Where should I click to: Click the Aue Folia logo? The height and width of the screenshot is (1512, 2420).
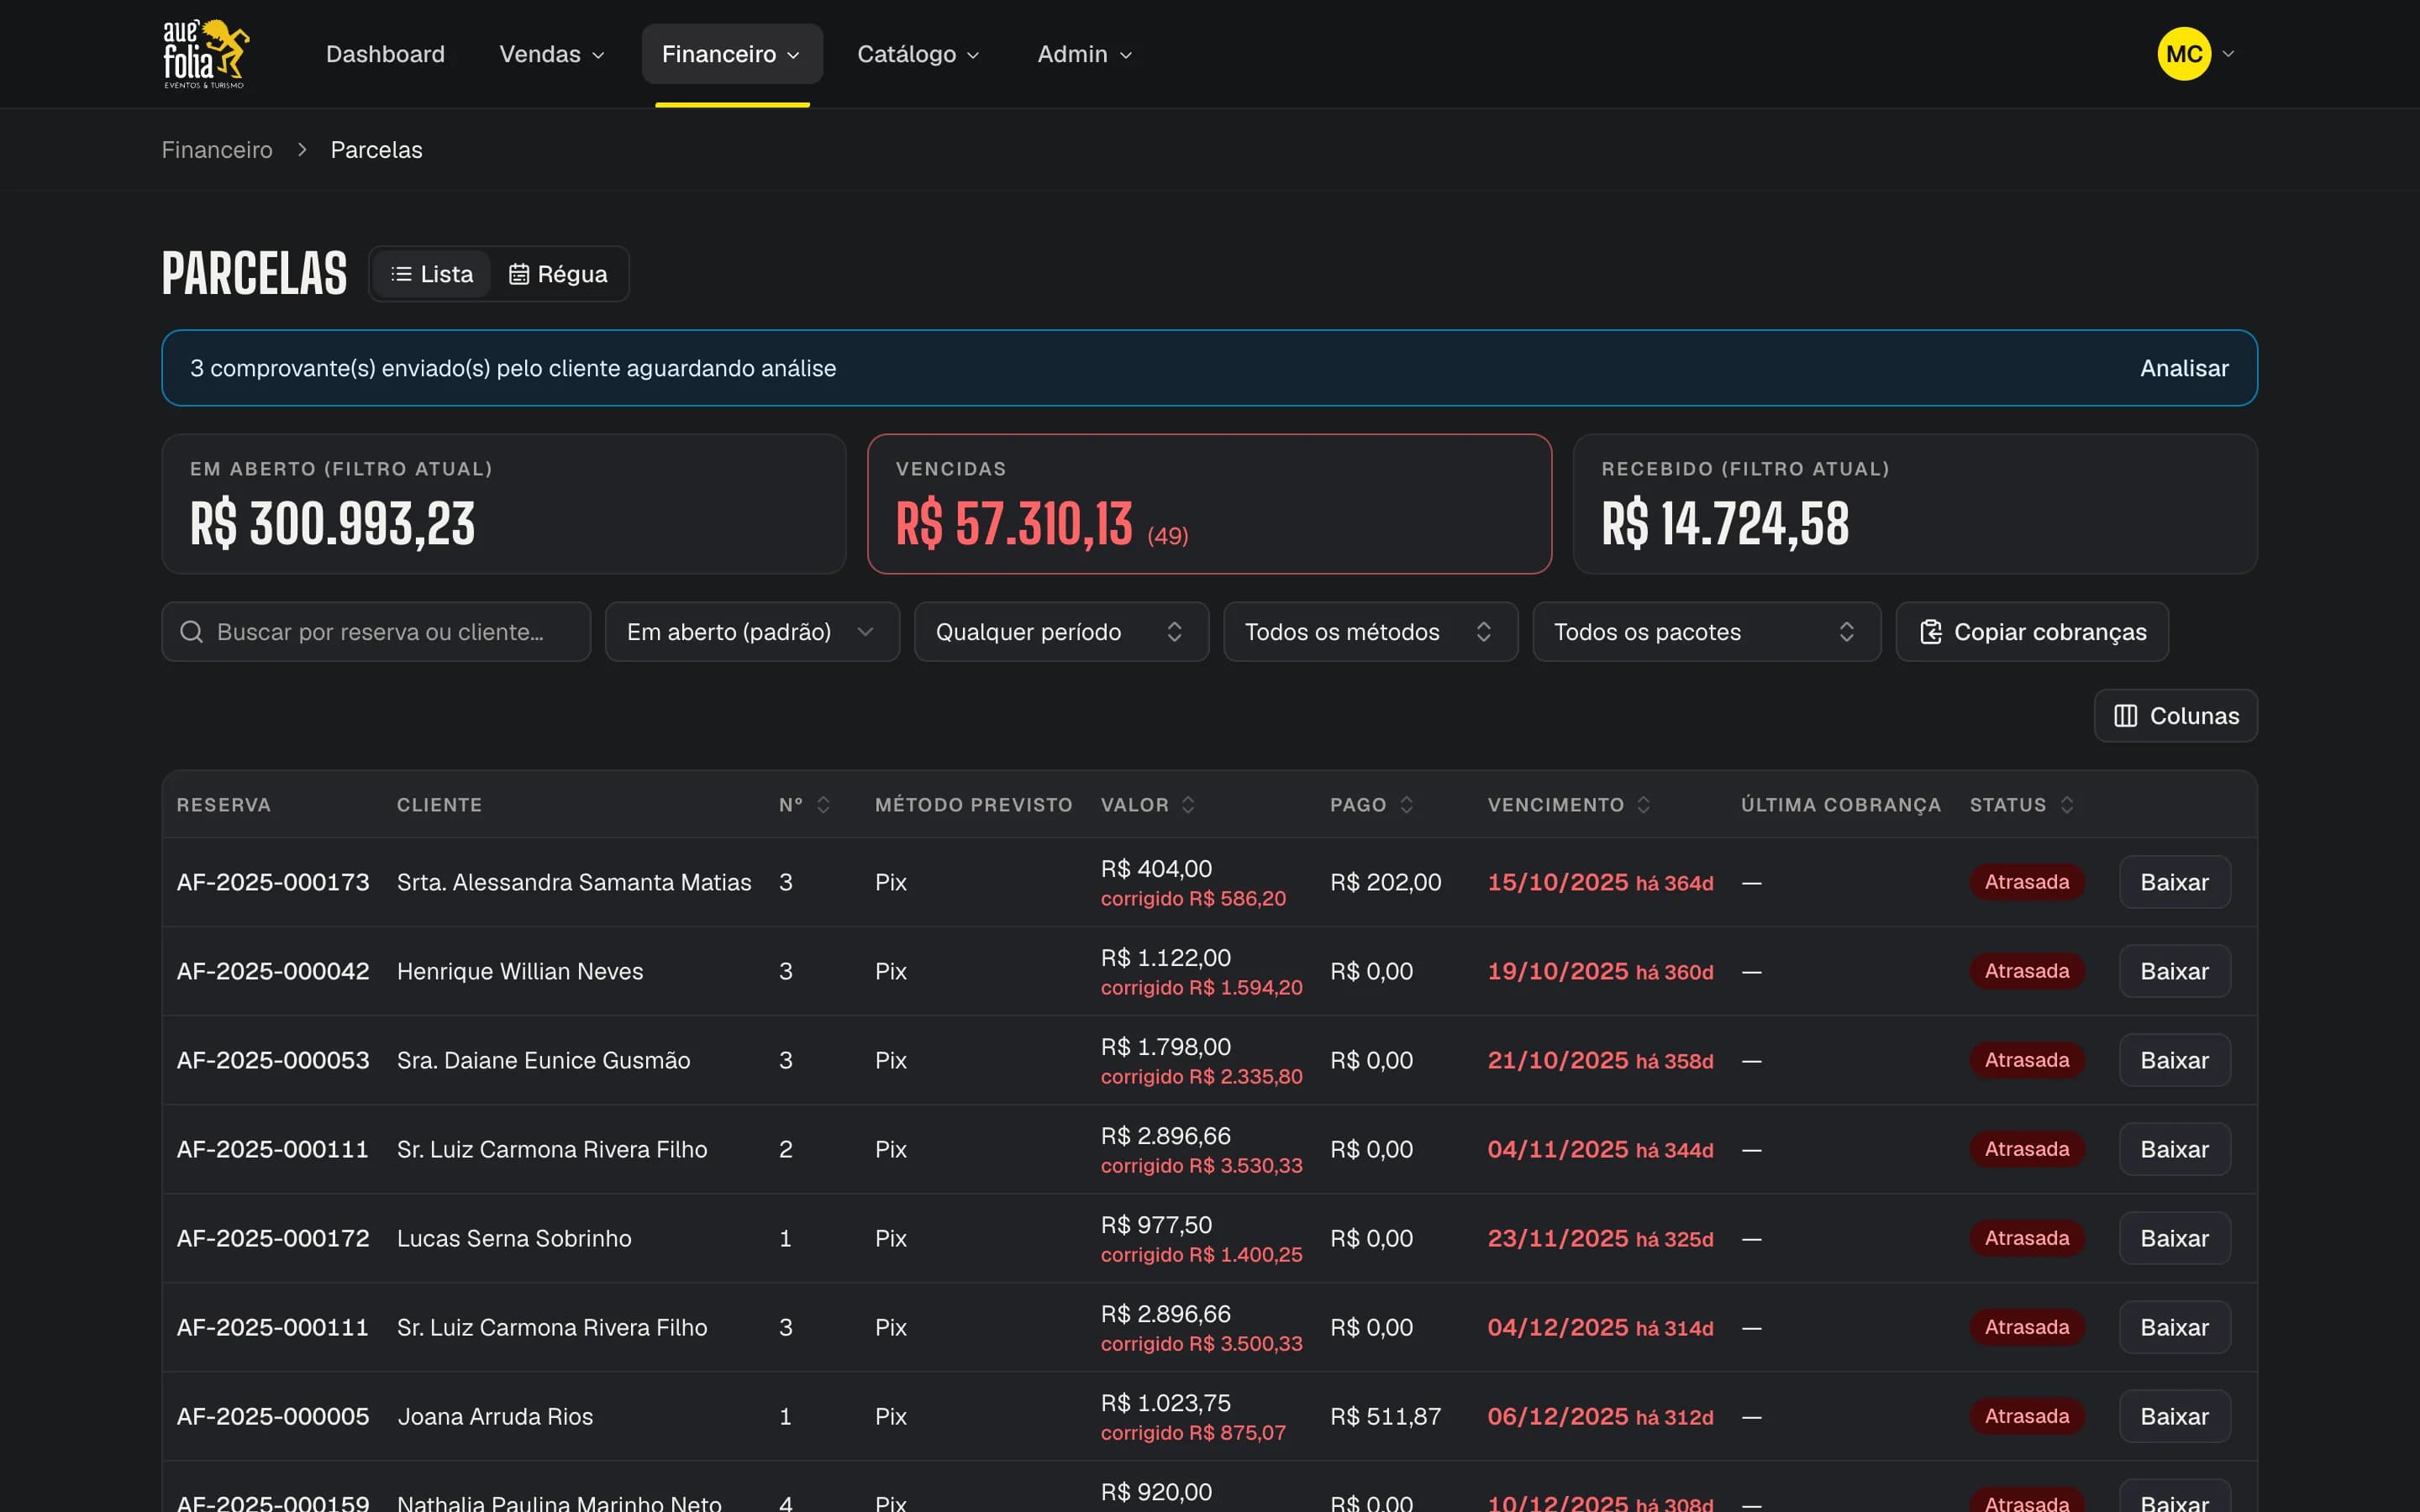click(x=205, y=53)
